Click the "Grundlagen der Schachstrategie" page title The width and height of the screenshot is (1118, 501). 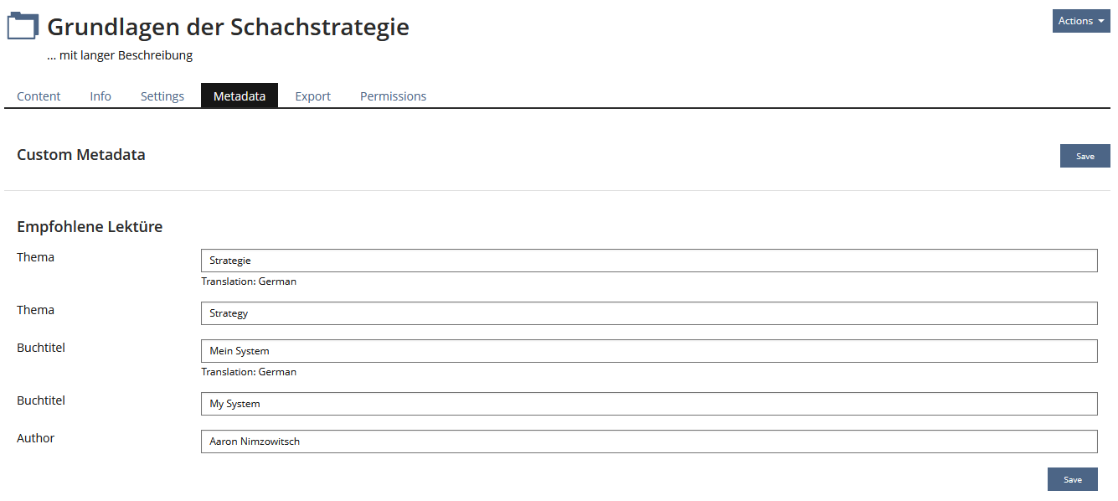pyautogui.click(x=228, y=27)
